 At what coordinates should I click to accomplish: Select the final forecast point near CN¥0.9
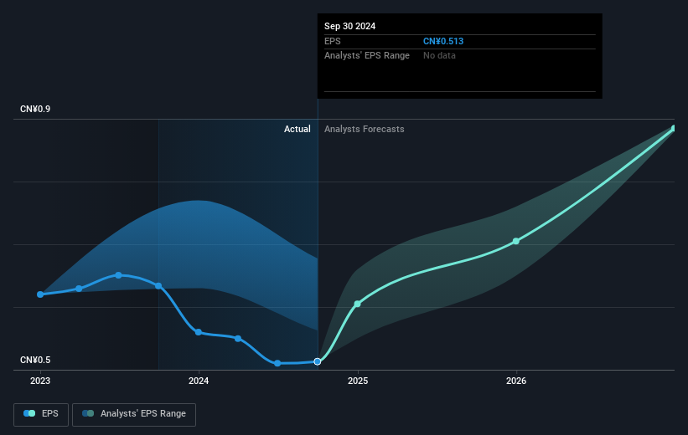click(674, 128)
